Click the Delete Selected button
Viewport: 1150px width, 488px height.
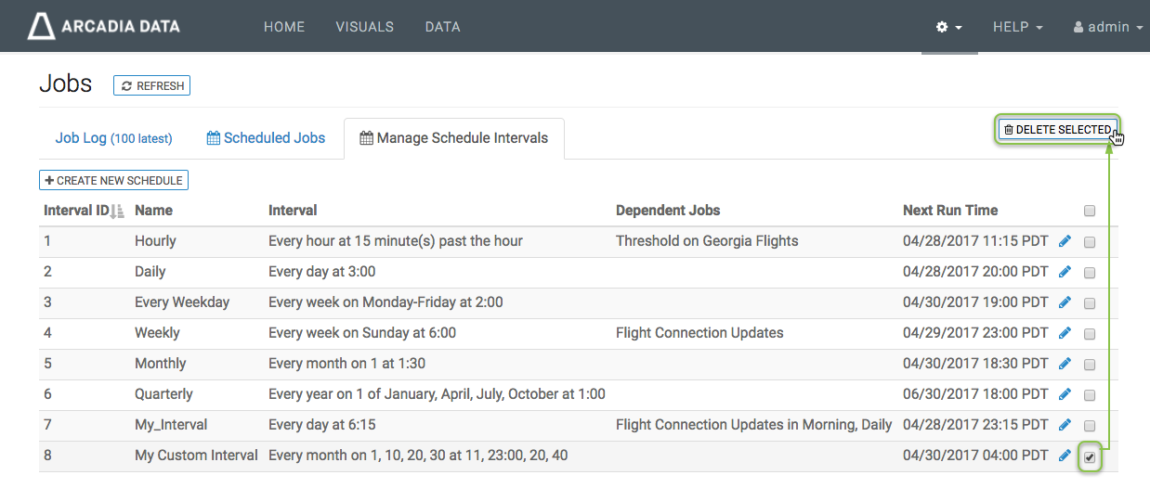[x=1057, y=130]
